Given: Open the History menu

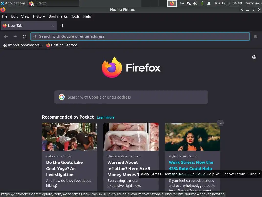Looking at the screenshot, I should click(39, 16).
